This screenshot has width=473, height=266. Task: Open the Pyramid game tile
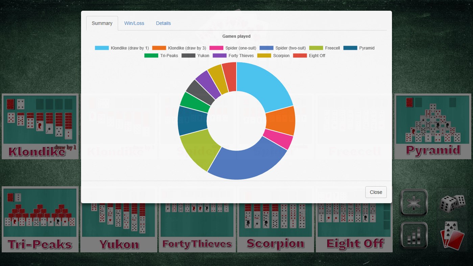433,126
